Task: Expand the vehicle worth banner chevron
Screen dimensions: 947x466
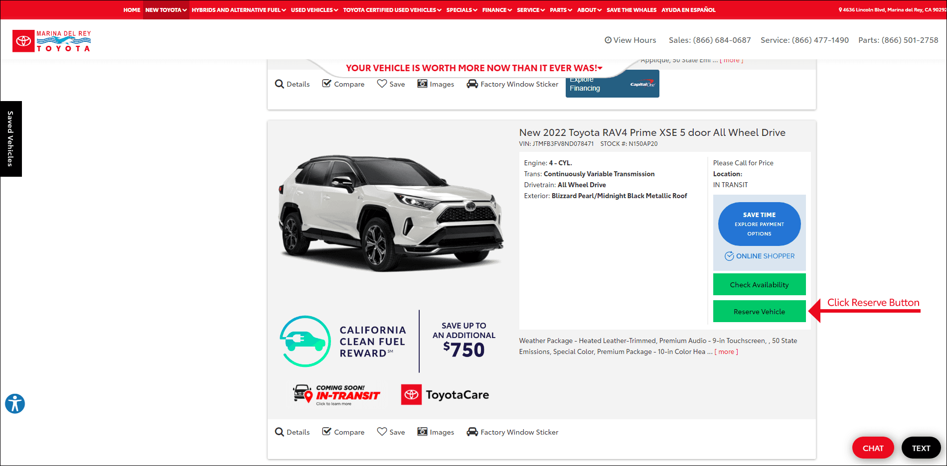Action: [600, 68]
